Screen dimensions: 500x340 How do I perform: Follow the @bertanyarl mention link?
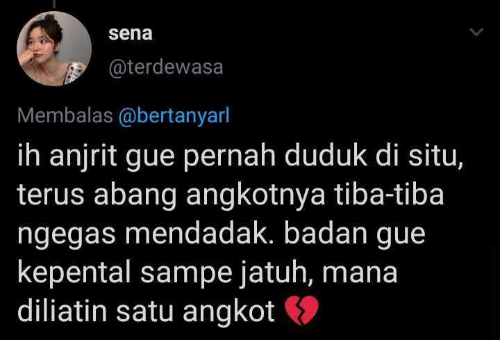(x=174, y=116)
